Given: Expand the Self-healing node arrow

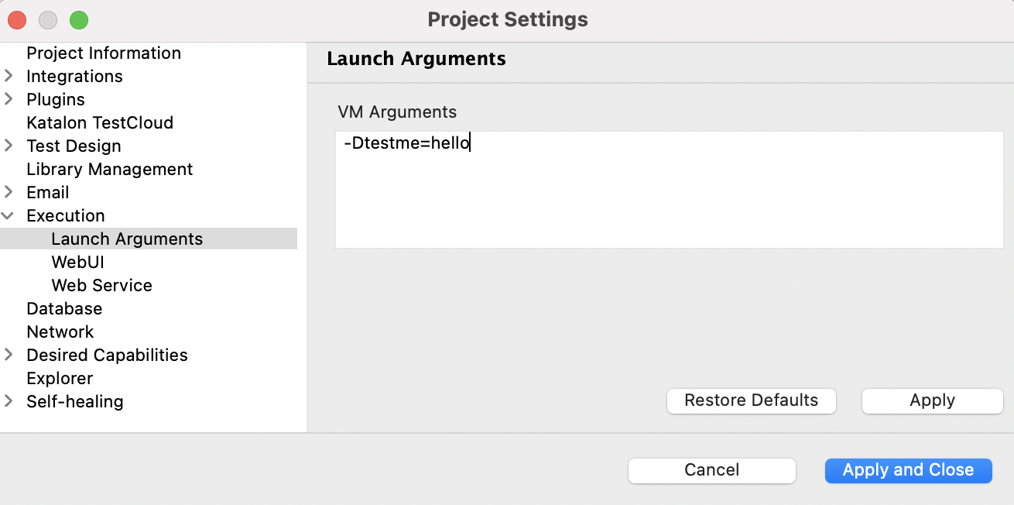Looking at the screenshot, I should (9, 401).
